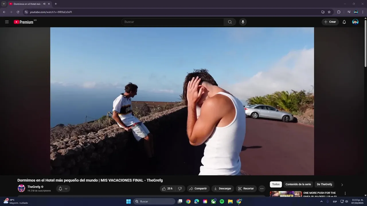367x206 pixels.
Task: Open Chrome profile avatar
Action: [x=356, y=12]
